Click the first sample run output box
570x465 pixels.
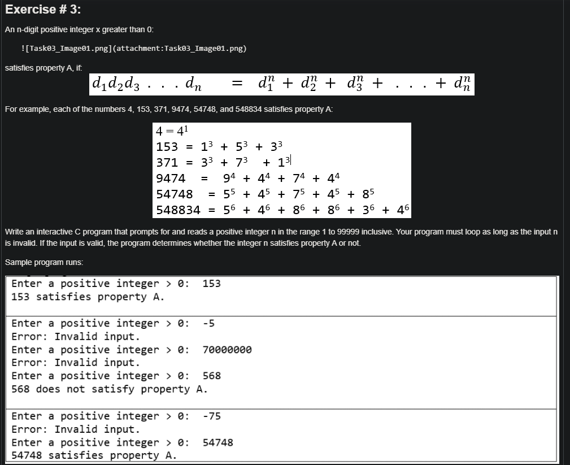pos(281,292)
